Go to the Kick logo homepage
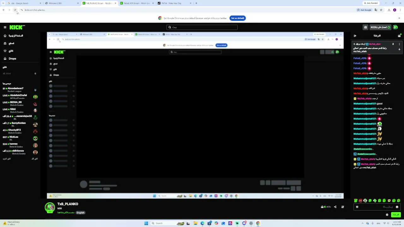Screen dimensions: 404x227 [x=17, y=27]
